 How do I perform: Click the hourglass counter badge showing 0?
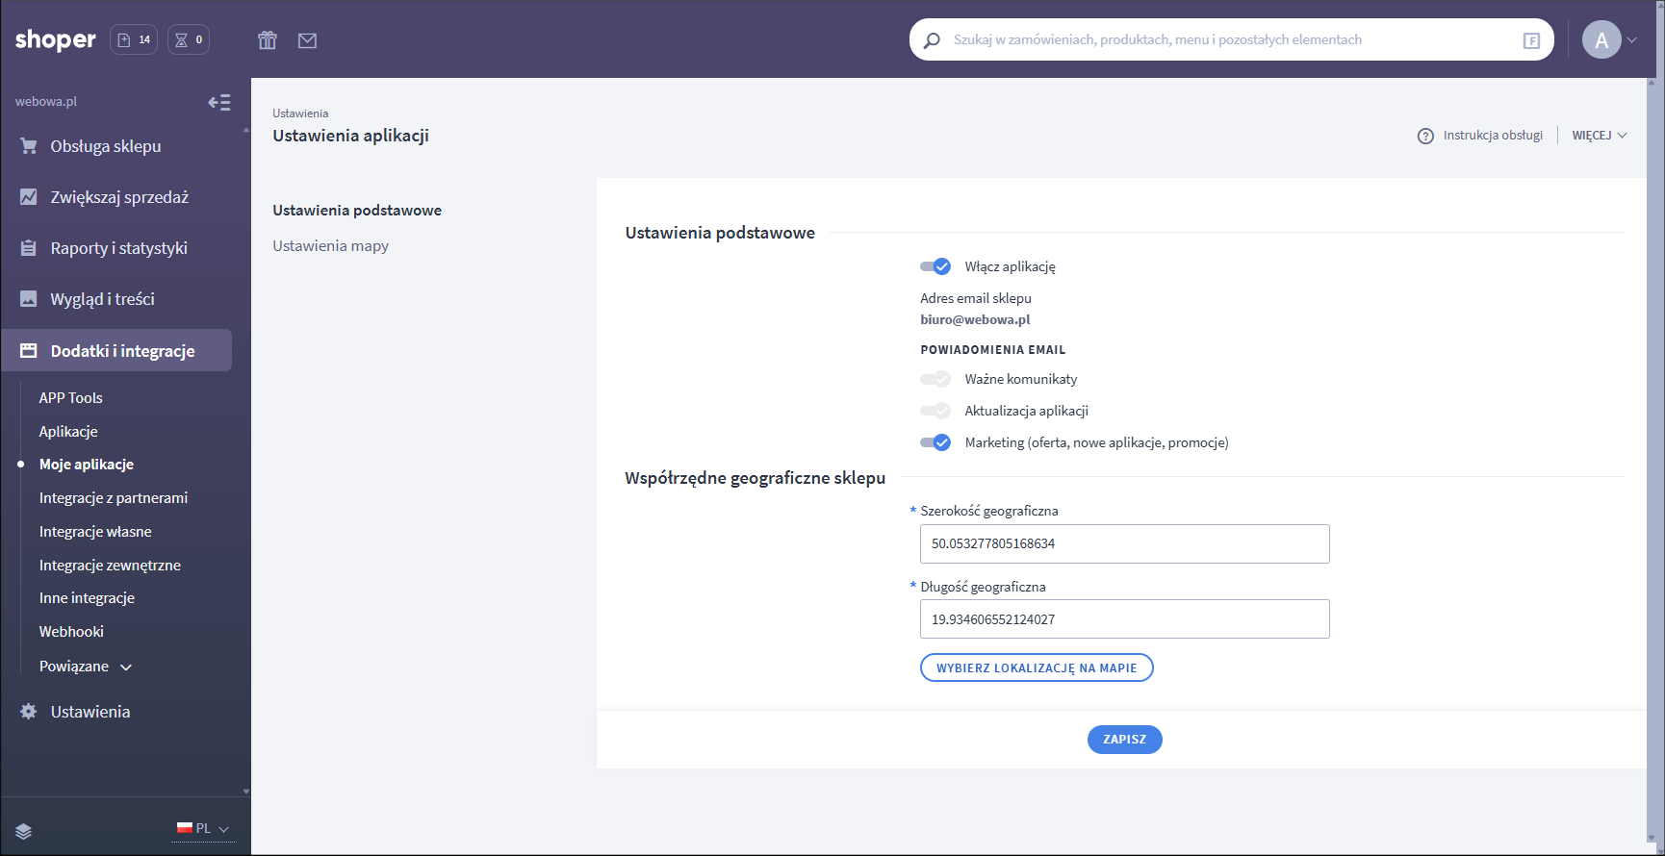(189, 39)
